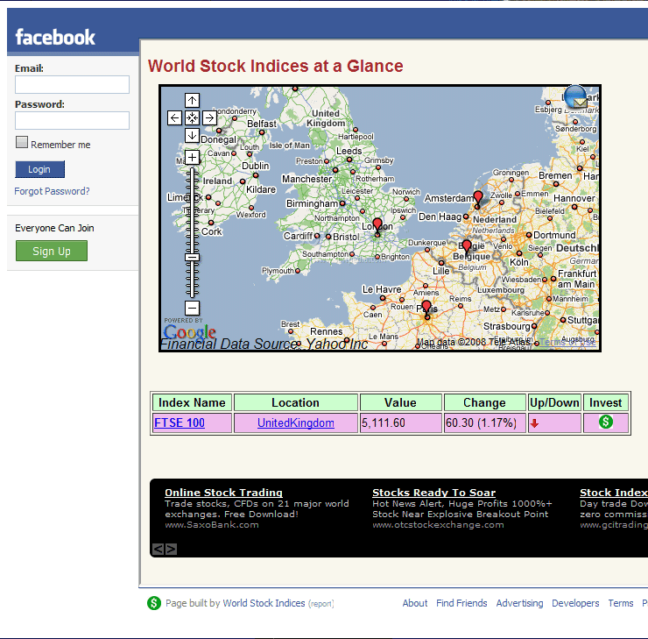Click the Invest column header

click(x=606, y=402)
